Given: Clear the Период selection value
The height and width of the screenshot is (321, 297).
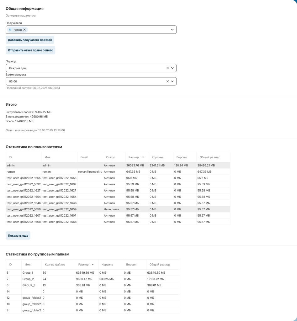Looking at the screenshot, I should (x=167, y=68).
